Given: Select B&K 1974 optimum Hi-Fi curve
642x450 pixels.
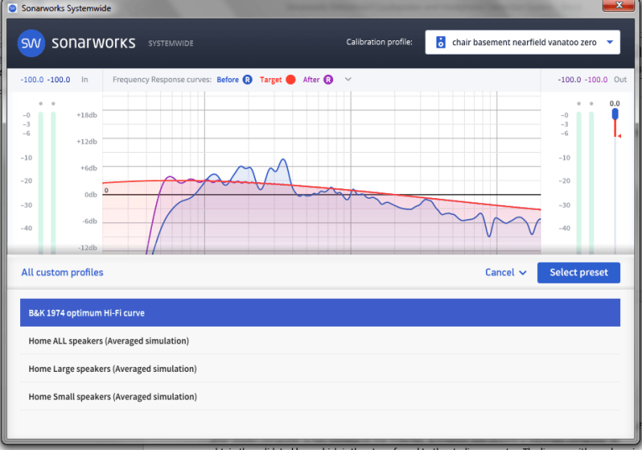Looking at the screenshot, I should tap(321, 313).
